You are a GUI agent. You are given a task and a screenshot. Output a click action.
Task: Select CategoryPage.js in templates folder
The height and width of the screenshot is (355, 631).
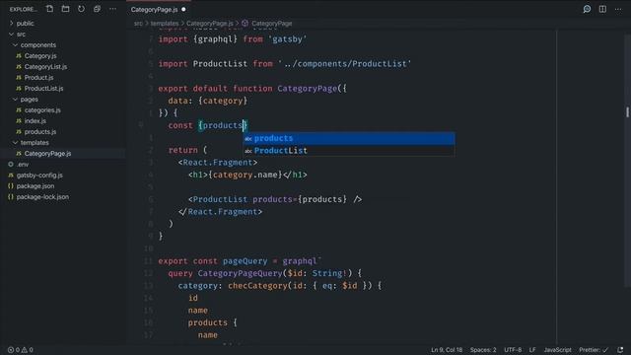tap(47, 154)
